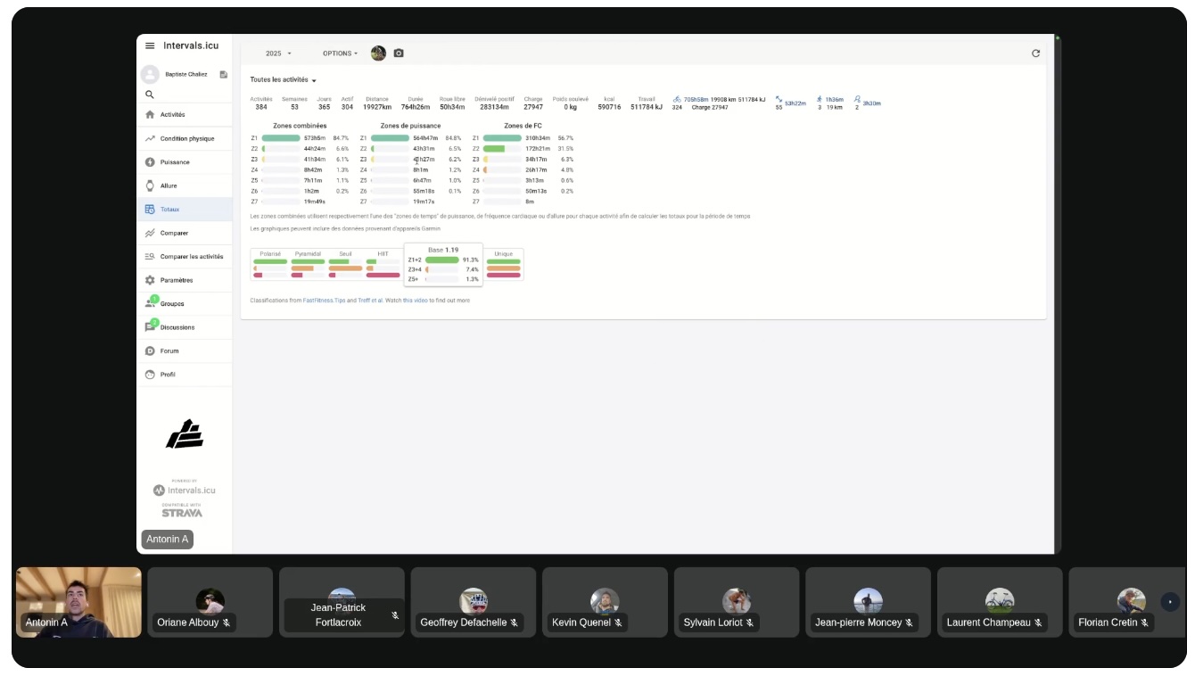Open the Puissance page in sidebar
This screenshot has width=1195, height=676.
point(174,162)
